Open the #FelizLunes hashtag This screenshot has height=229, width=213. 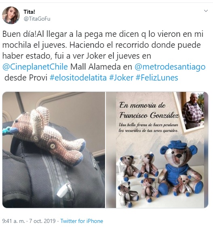[157, 78]
